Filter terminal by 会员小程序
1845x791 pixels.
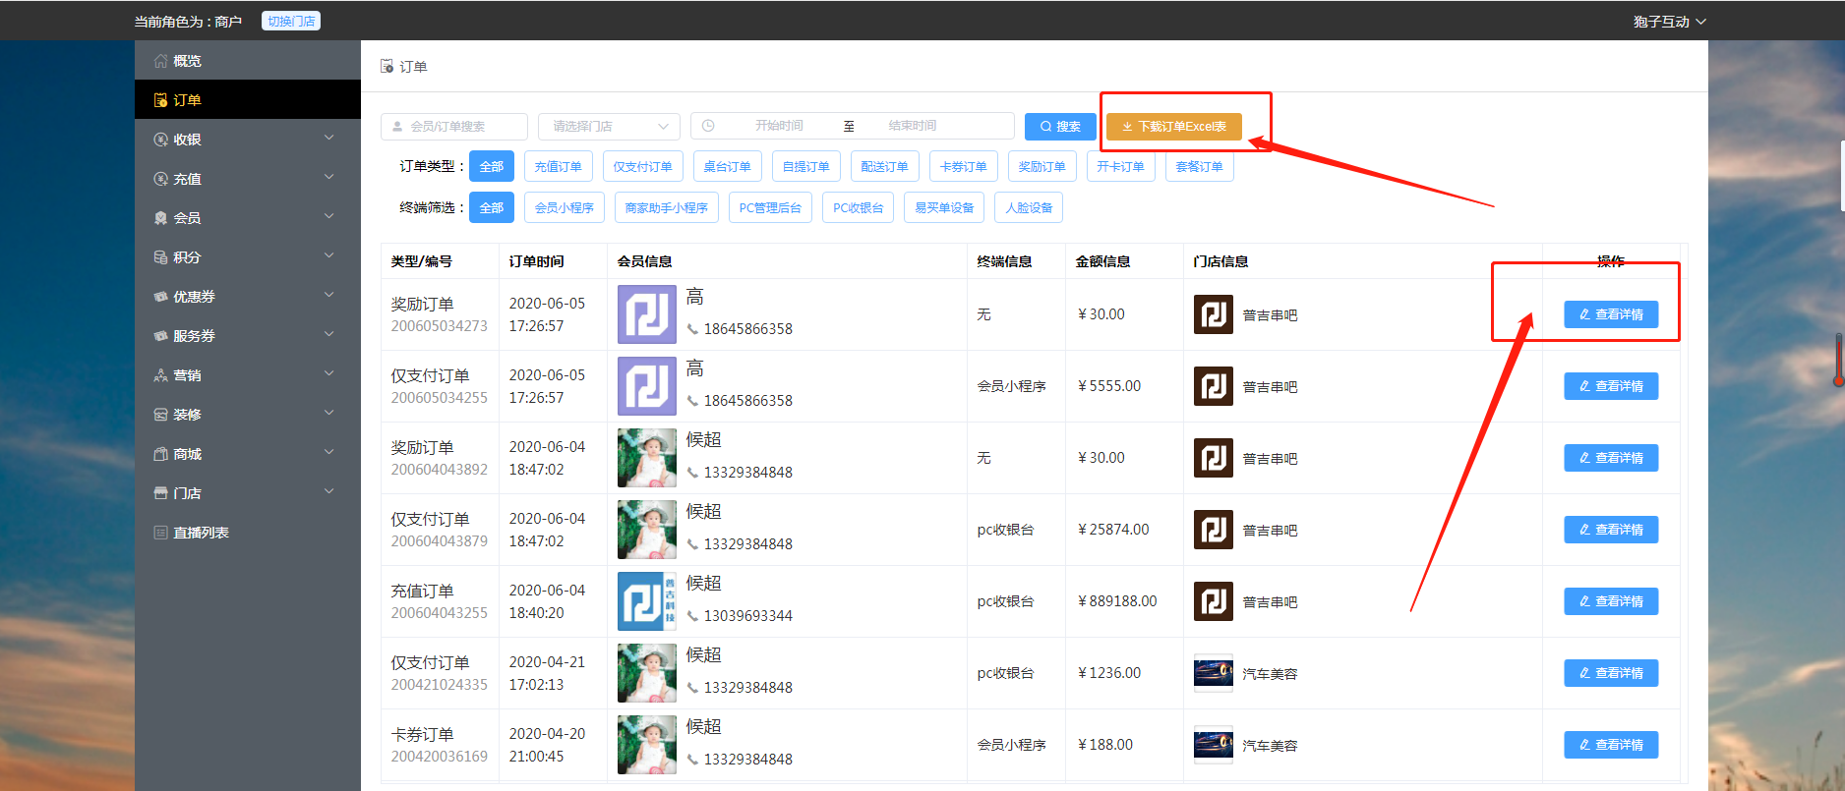coord(565,208)
